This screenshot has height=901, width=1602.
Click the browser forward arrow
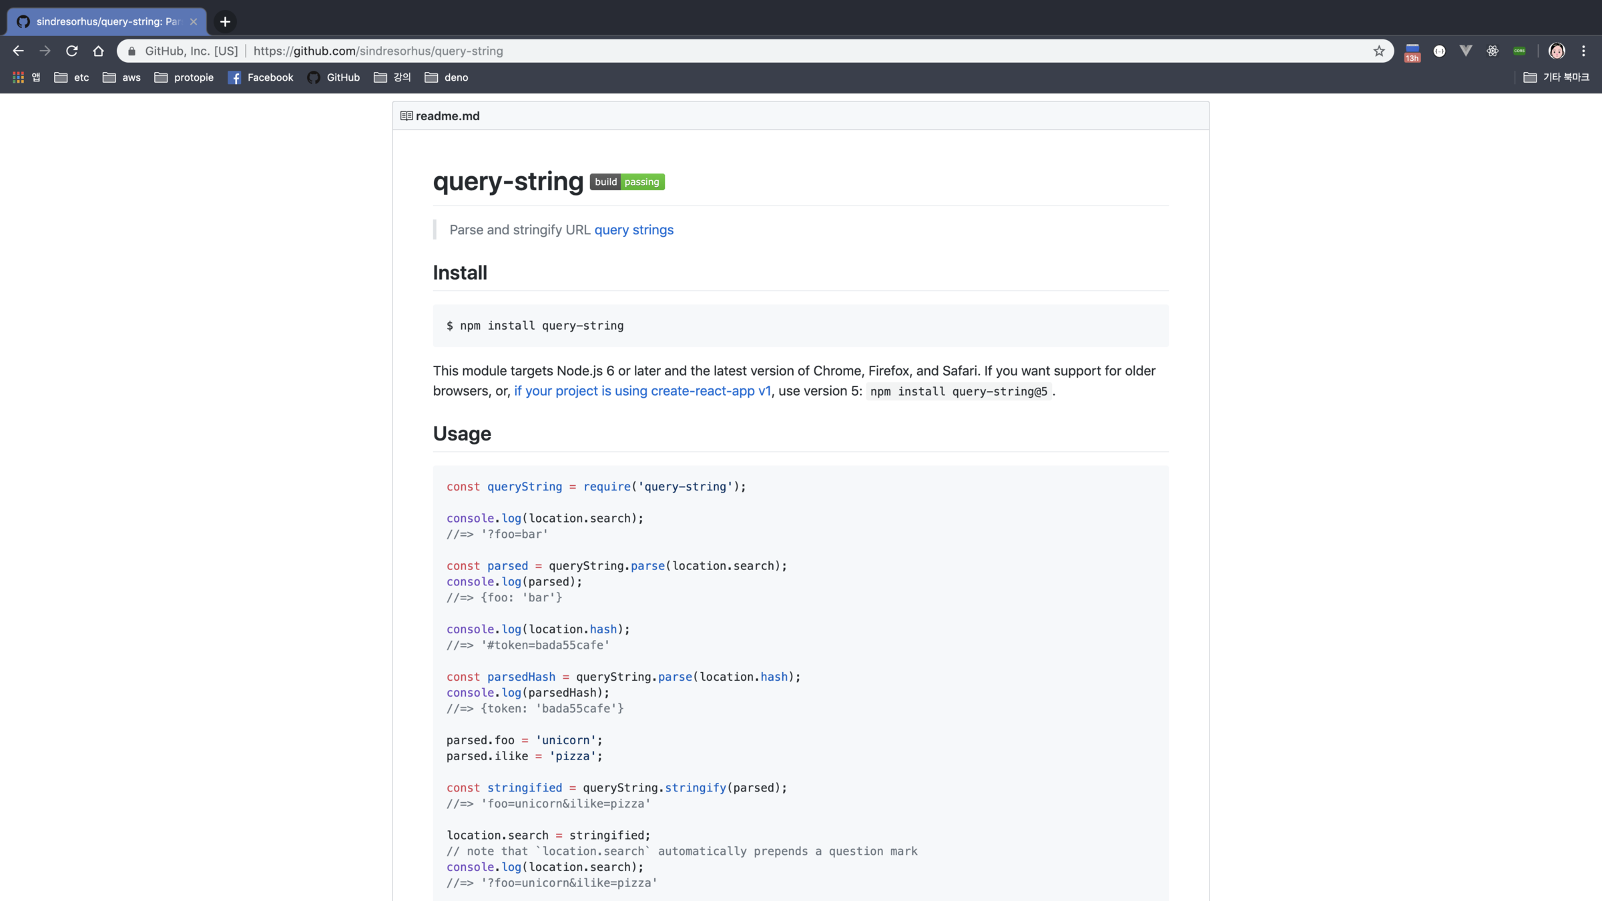point(45,51)
